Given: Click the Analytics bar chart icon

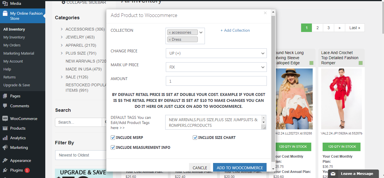Looking at the screenshot, I should pyautogui.click(x=5, y=138).
